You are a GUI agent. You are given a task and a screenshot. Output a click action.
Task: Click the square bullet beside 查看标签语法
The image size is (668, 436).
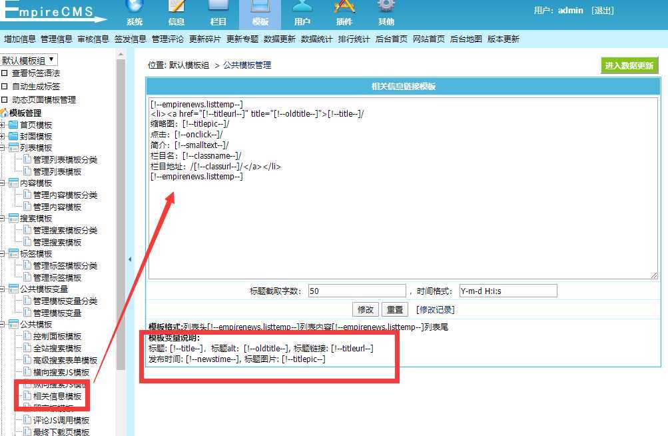coord(5,73)
